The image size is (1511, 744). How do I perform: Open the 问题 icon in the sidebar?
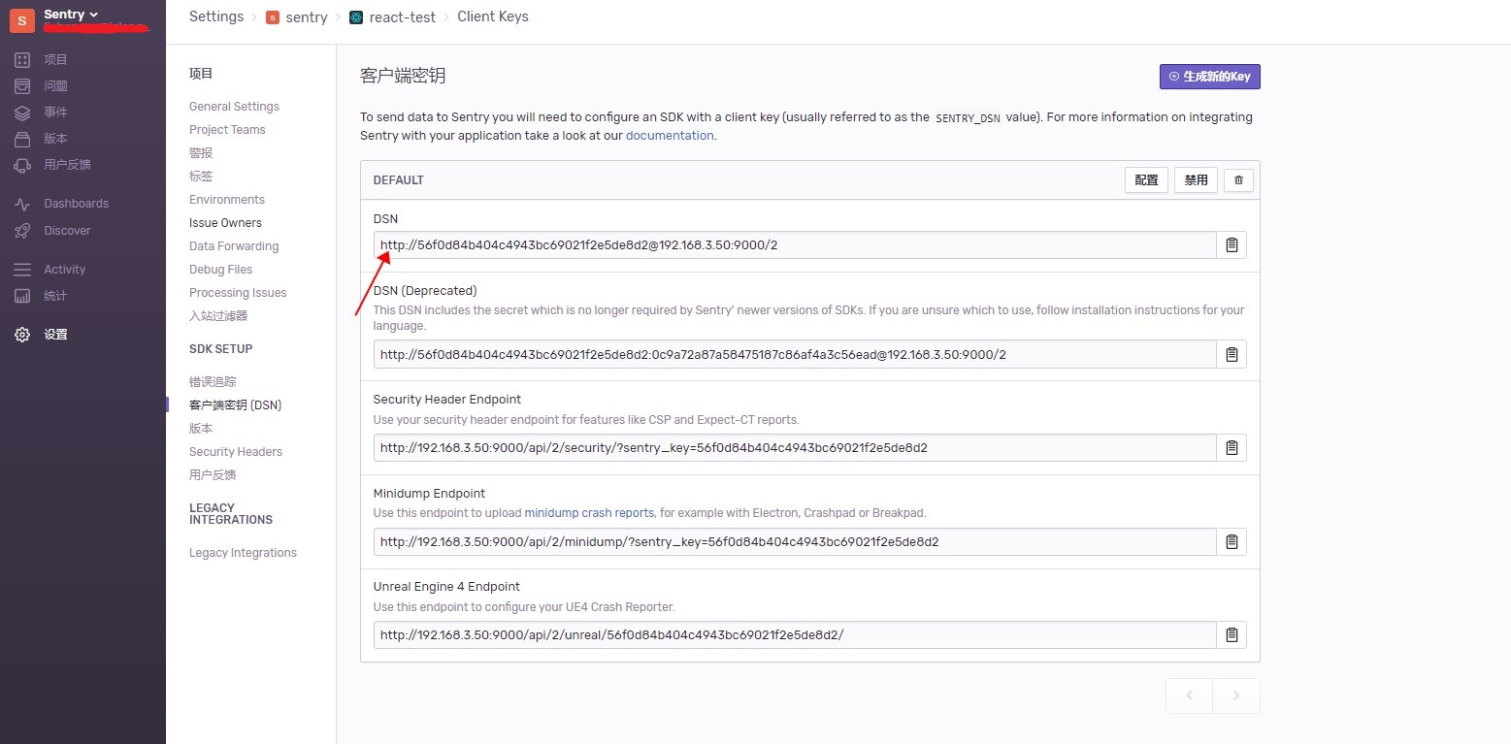tap(22, 86)
